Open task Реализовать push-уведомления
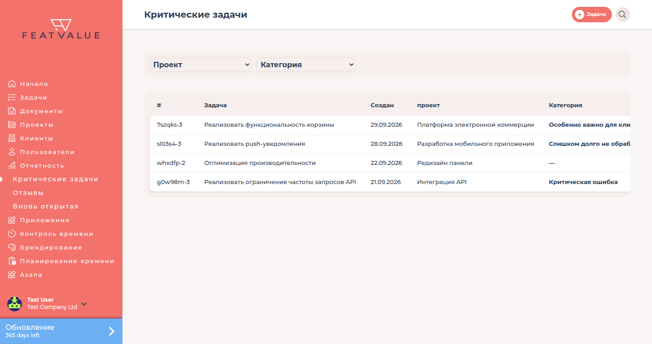652x344 pixels. (x=255, y=144)
